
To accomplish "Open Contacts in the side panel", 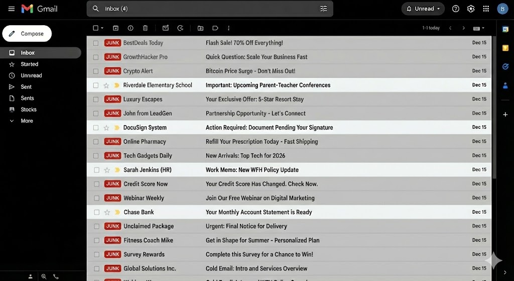I will [505, 85].
